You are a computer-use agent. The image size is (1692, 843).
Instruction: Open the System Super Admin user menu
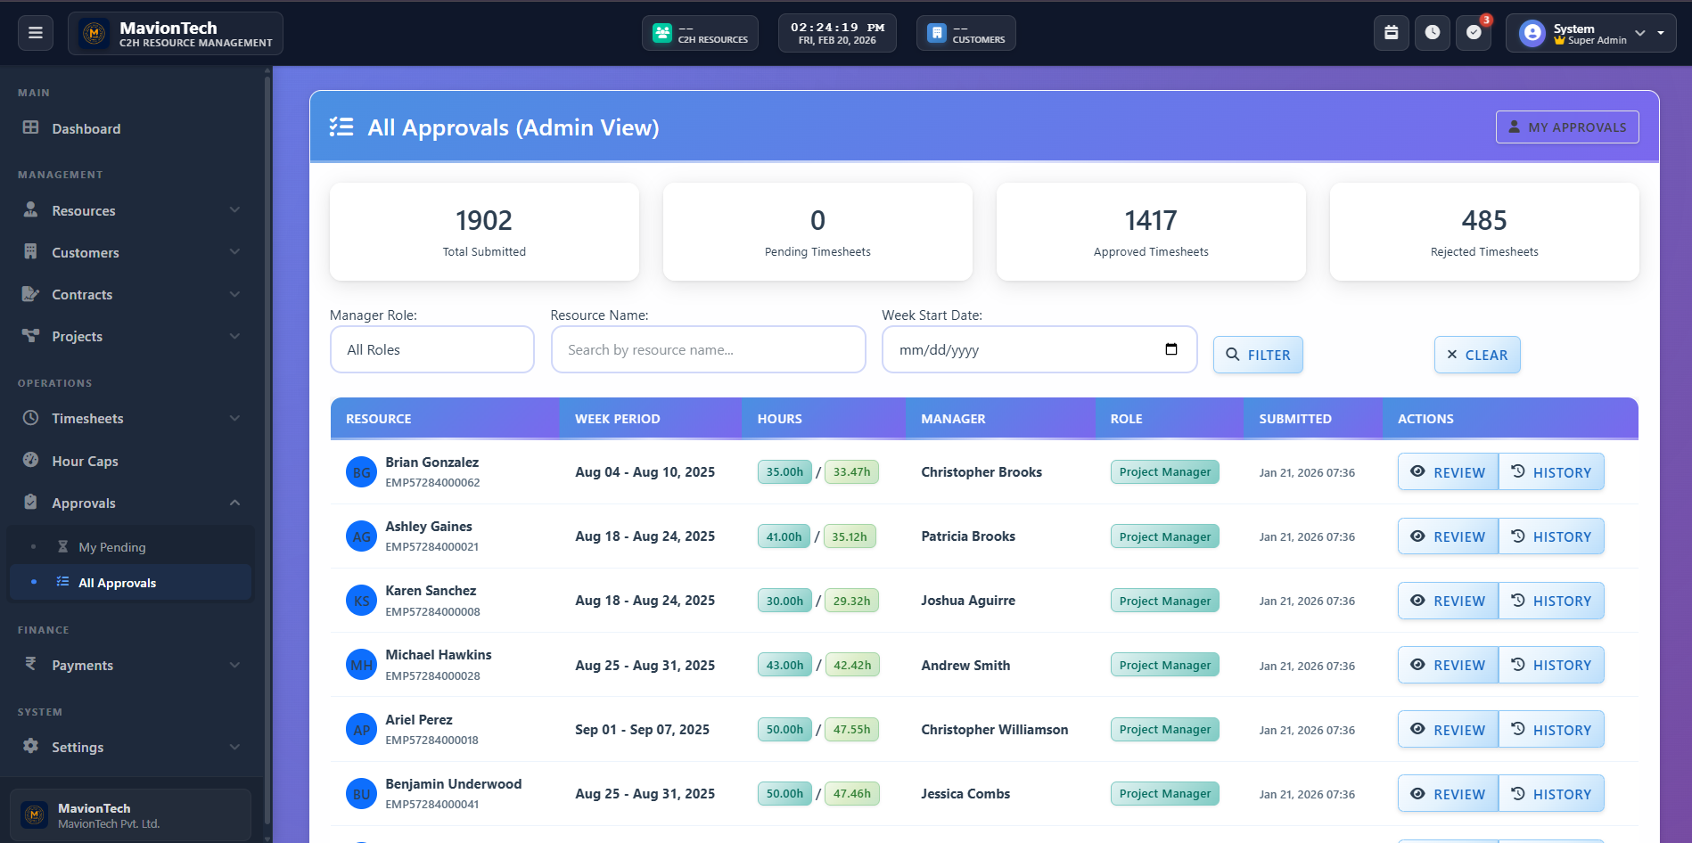click(x=1590, y=34)
